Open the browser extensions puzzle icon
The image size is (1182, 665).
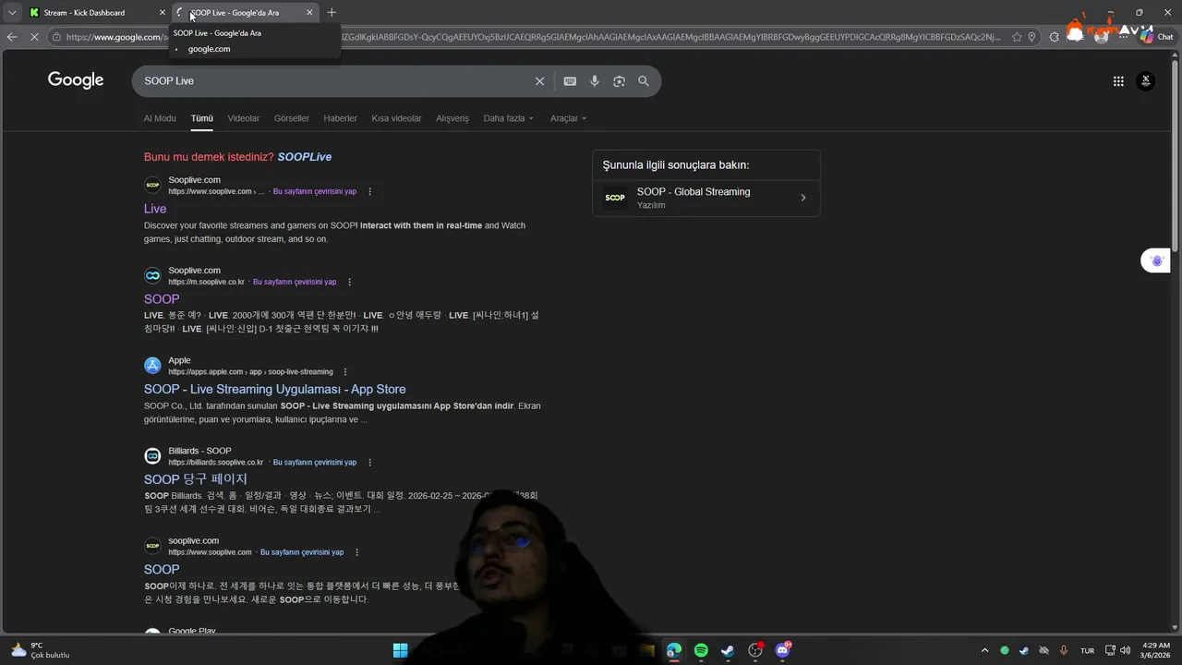coord(1055,37)
